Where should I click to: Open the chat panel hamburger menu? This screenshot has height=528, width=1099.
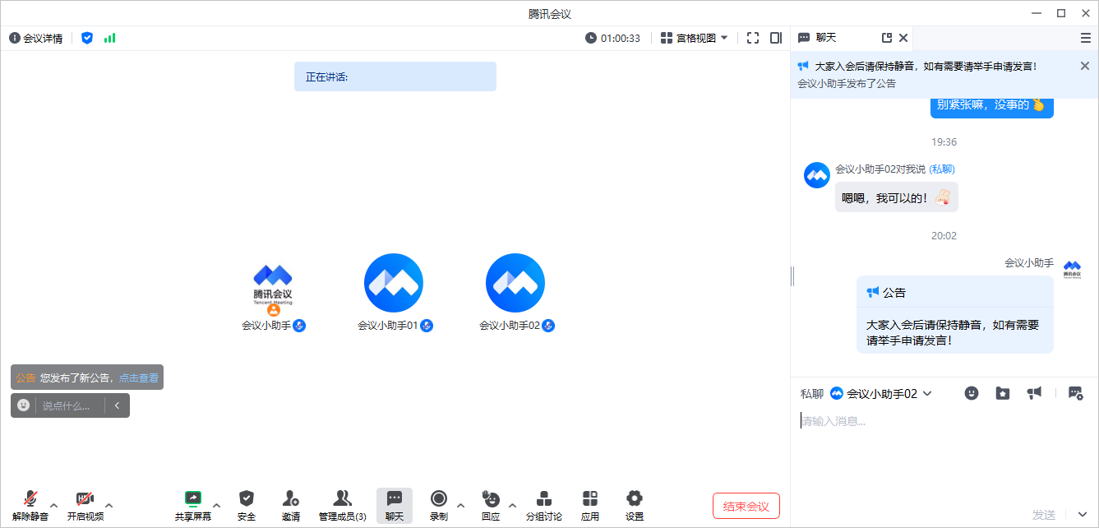click(x=1086, y=38)
